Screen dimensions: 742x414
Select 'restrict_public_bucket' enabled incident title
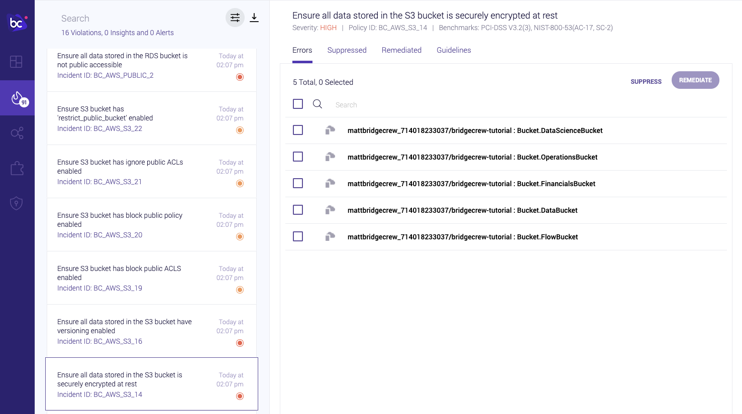(105, 113)
